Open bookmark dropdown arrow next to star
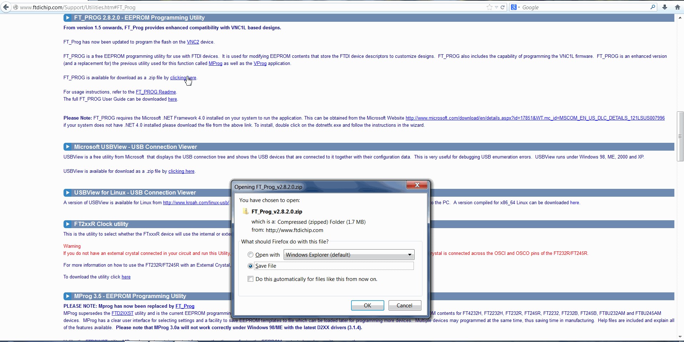 pyautogui.click(x=496, y=7)
